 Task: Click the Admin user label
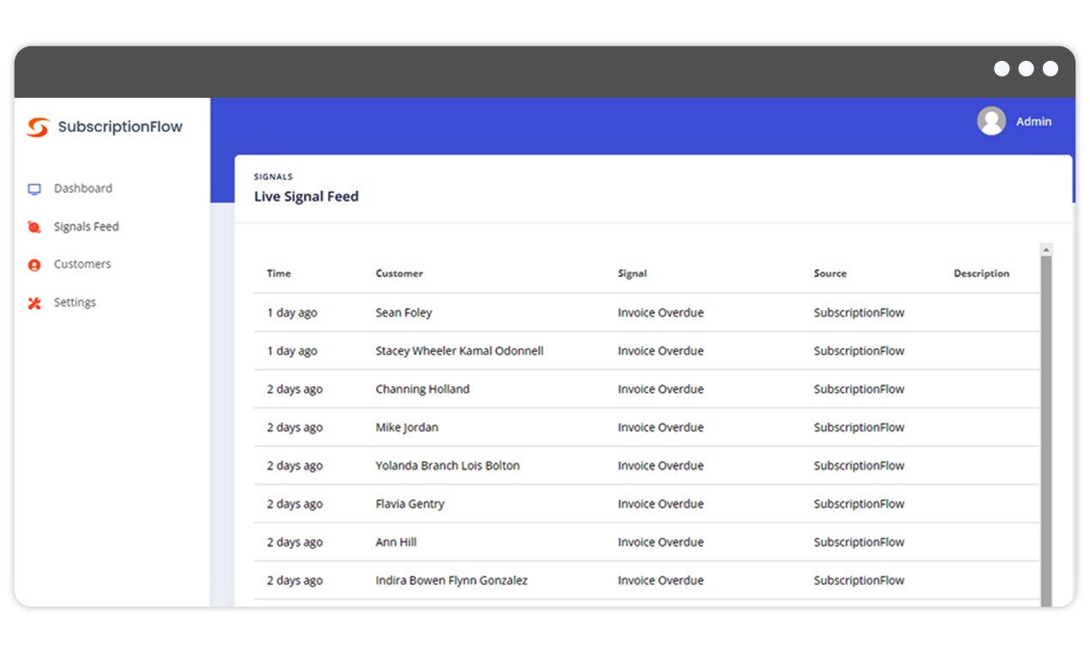pos(1034,122)
